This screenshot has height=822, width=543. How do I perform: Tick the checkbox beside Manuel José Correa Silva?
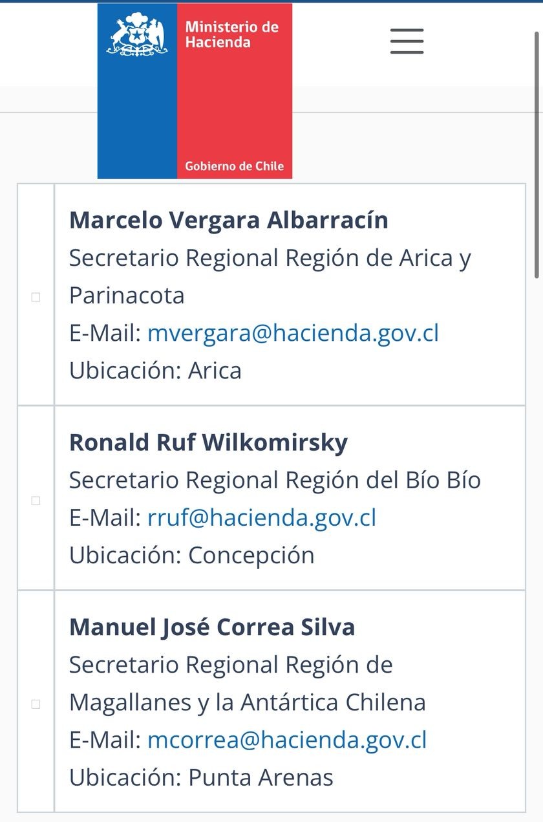click(x=36, y=703)
